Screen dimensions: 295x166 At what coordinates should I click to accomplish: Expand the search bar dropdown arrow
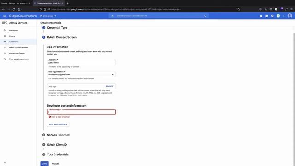[205, 16]
